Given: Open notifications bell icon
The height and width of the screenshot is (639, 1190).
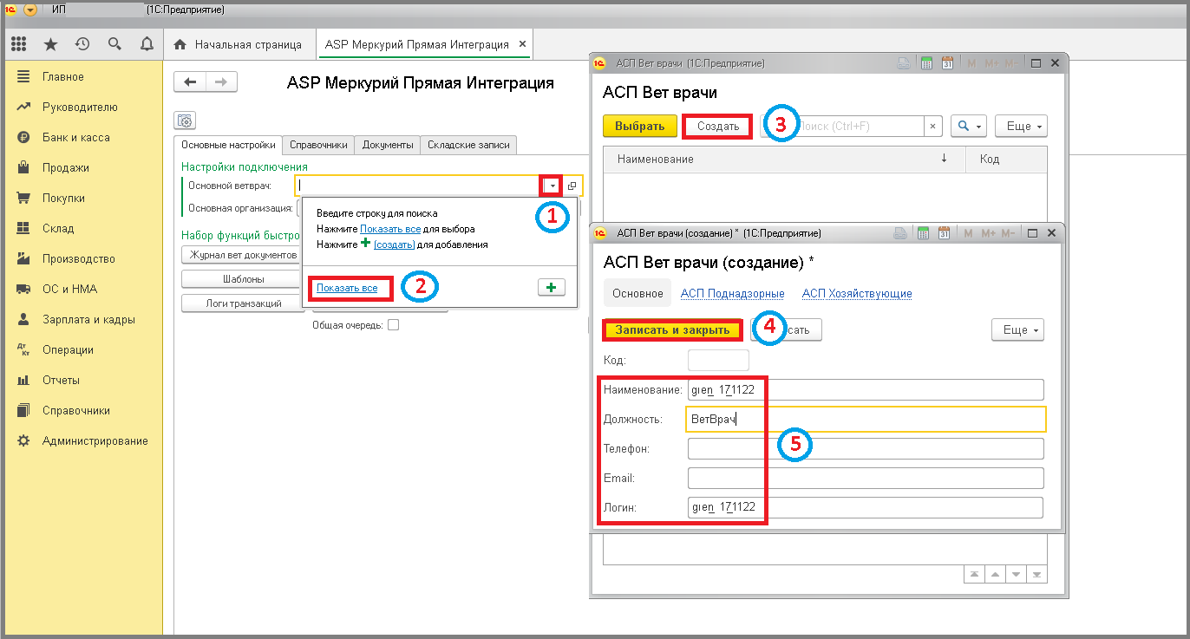Looking at the screenshot, I should click(147, 44).
